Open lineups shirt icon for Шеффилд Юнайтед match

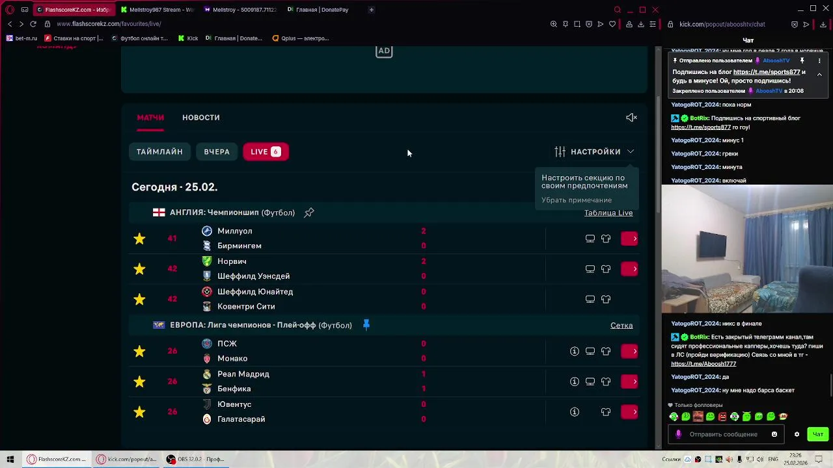point(606,299)
